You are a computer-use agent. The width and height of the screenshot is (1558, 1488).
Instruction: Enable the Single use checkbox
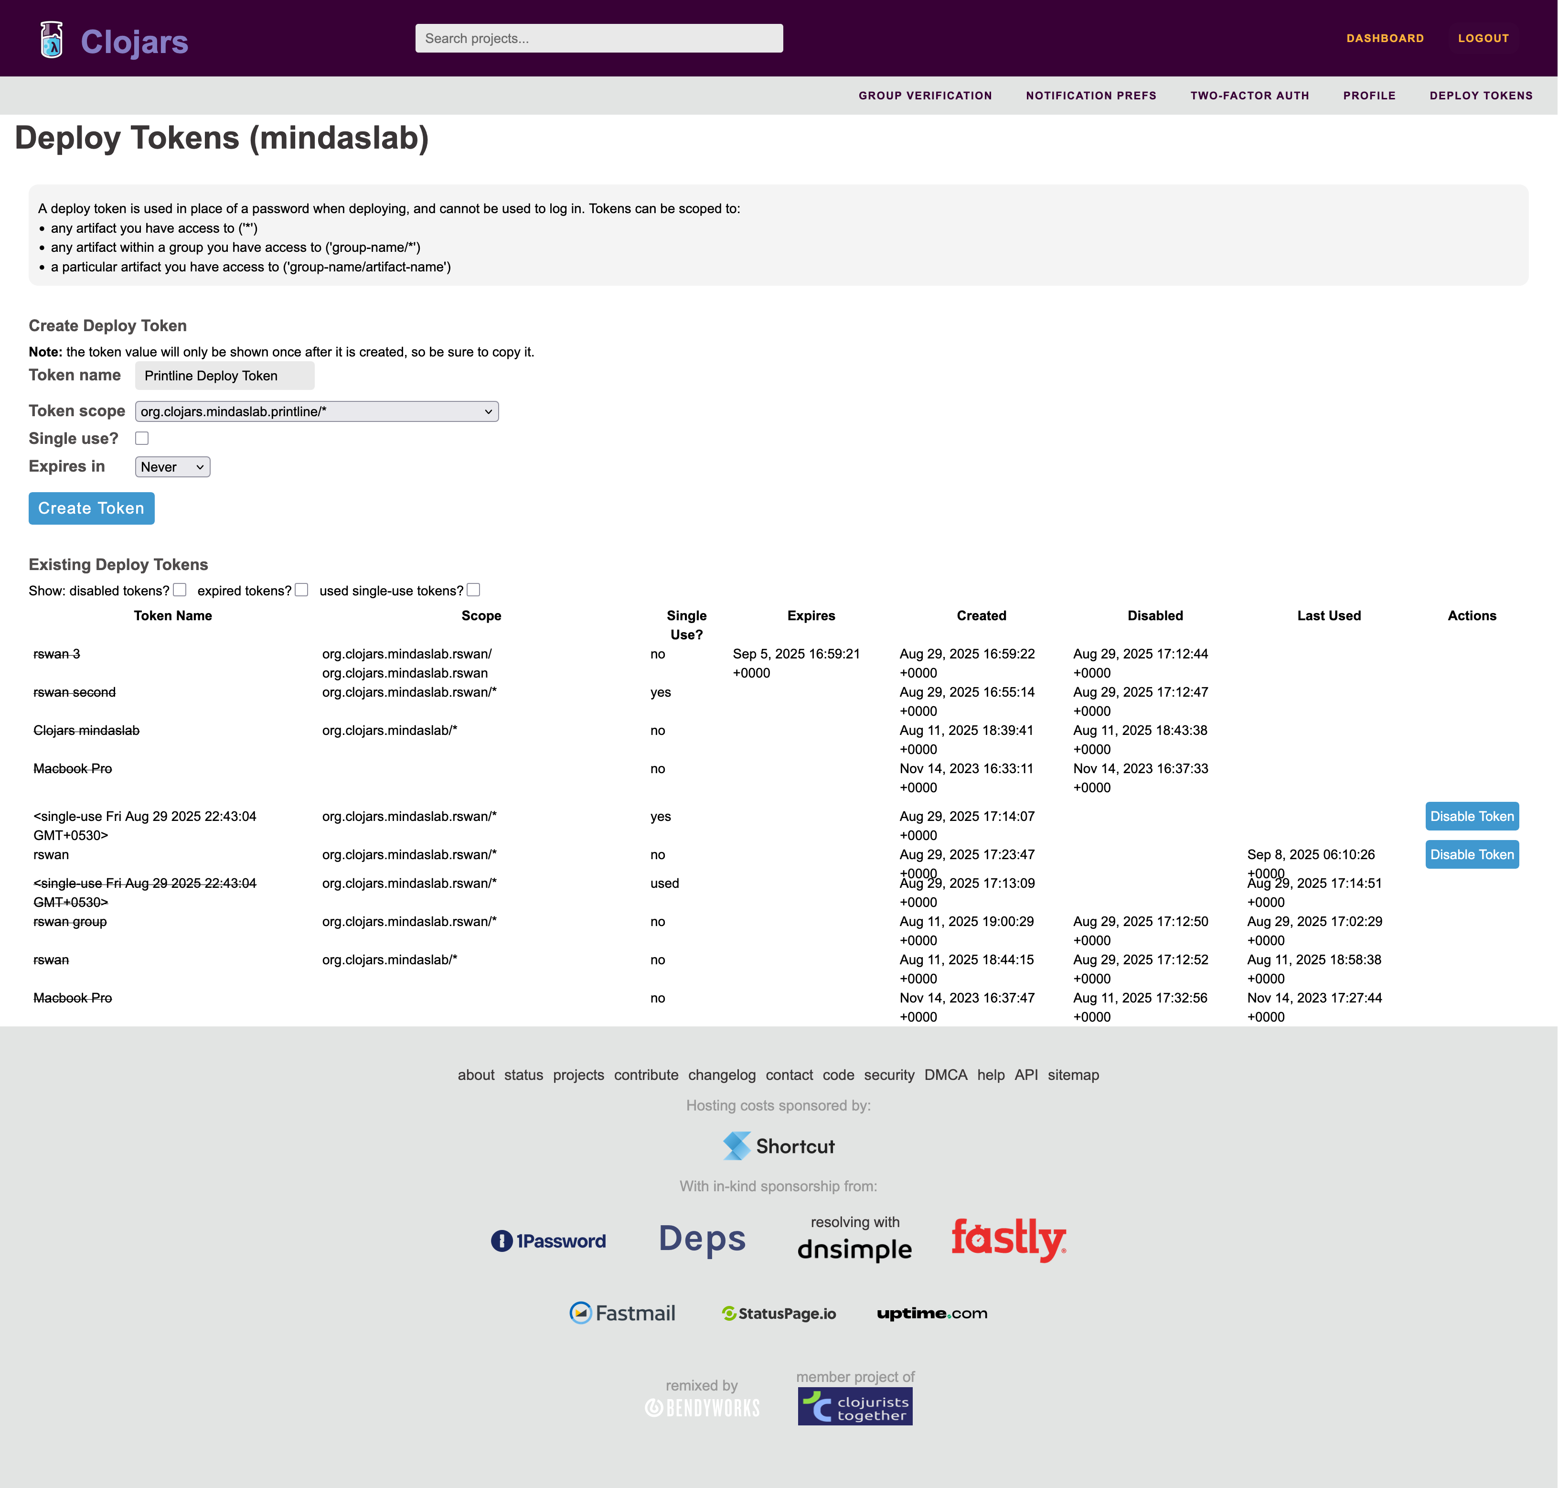pos(142,439)
